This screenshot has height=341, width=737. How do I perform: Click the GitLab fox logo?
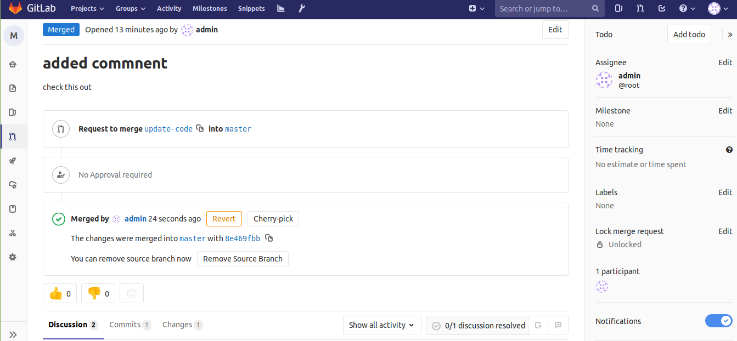tap(15, 8)
